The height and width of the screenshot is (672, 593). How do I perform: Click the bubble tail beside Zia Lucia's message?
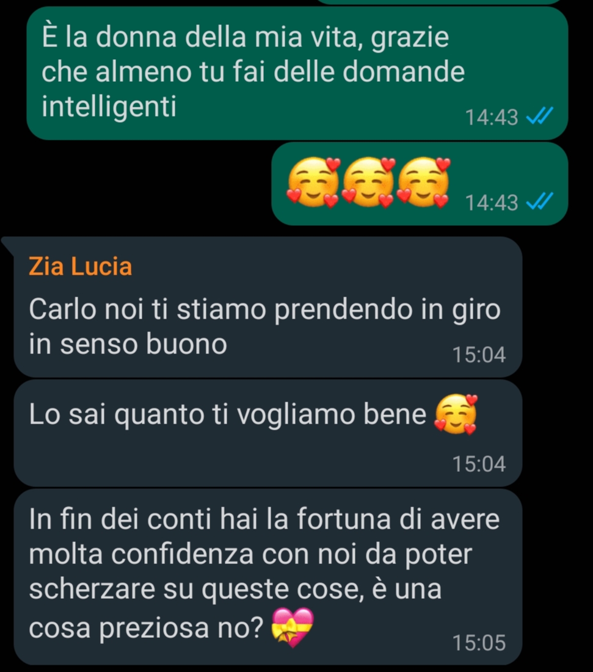8,244
